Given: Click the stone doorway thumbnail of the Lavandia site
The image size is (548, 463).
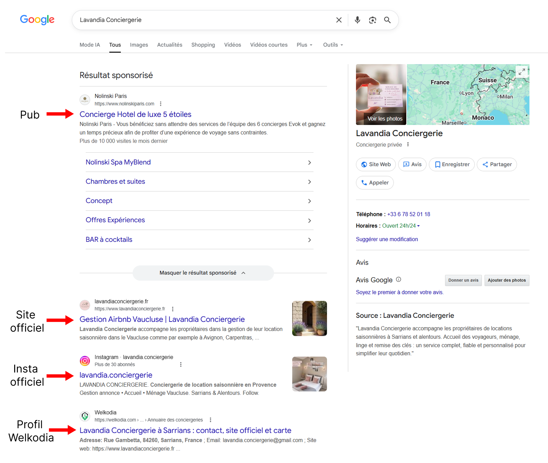Looking at the screenshot, I should pos(309,318).
